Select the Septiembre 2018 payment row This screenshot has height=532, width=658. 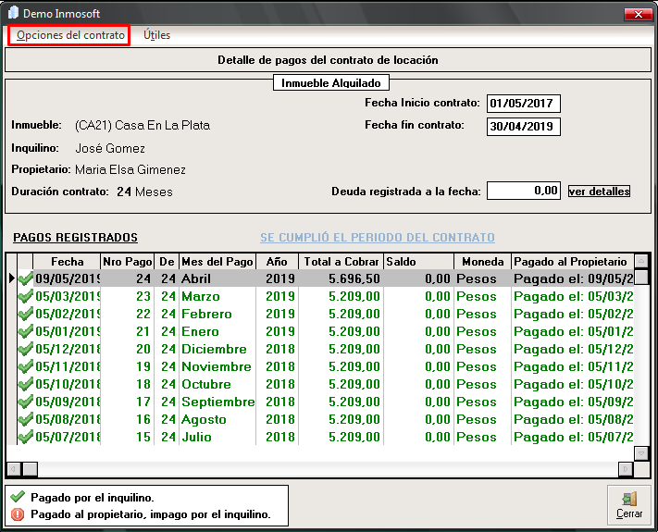217,402
